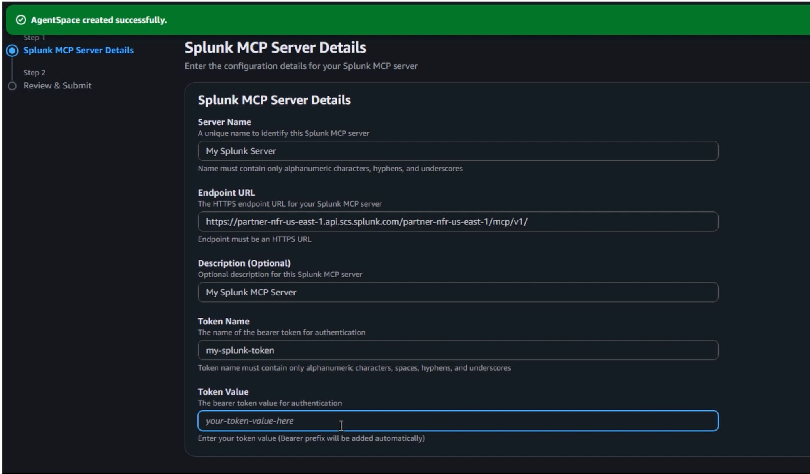Click the Endpoint URL label
This screenshot has height=474, width=810.
click(x=226, y=193)
